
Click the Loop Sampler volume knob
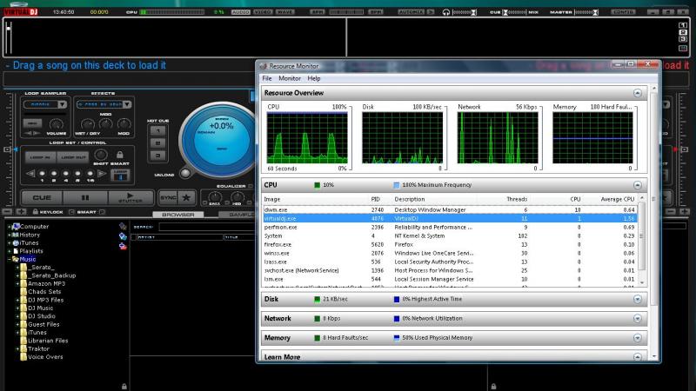[x=56, y=124]
